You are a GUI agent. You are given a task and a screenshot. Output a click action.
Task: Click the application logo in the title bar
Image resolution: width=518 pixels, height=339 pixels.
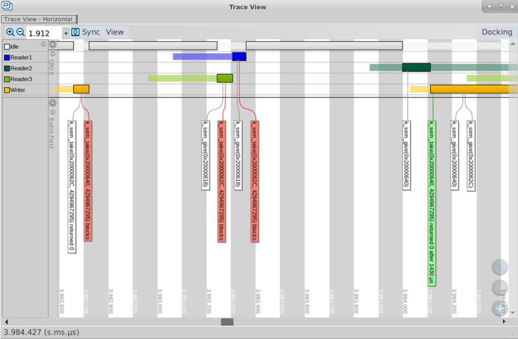(7, 7)
